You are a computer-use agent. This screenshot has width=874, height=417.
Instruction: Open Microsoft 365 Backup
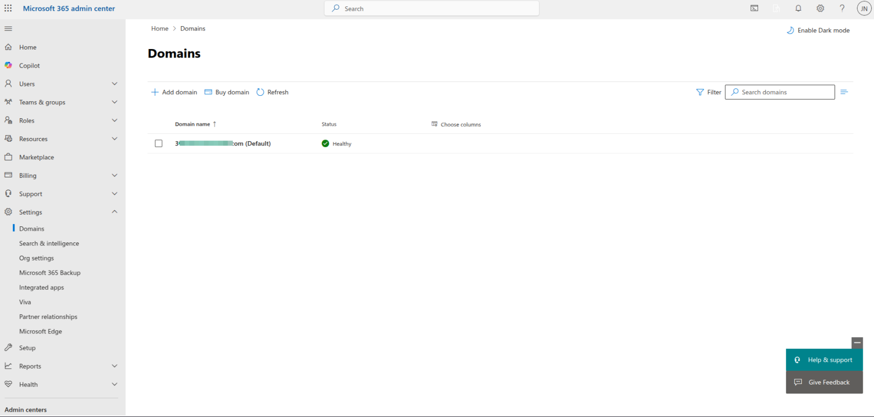click(50, 273)
